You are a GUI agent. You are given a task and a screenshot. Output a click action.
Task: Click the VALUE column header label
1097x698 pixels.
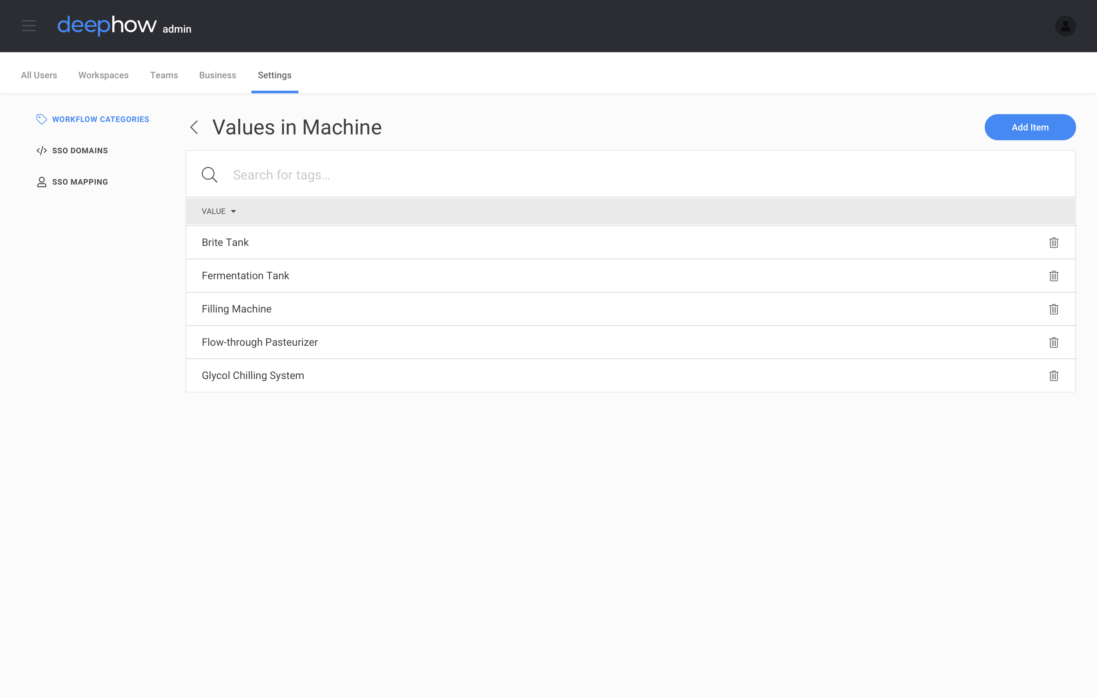tap(214, 212)
